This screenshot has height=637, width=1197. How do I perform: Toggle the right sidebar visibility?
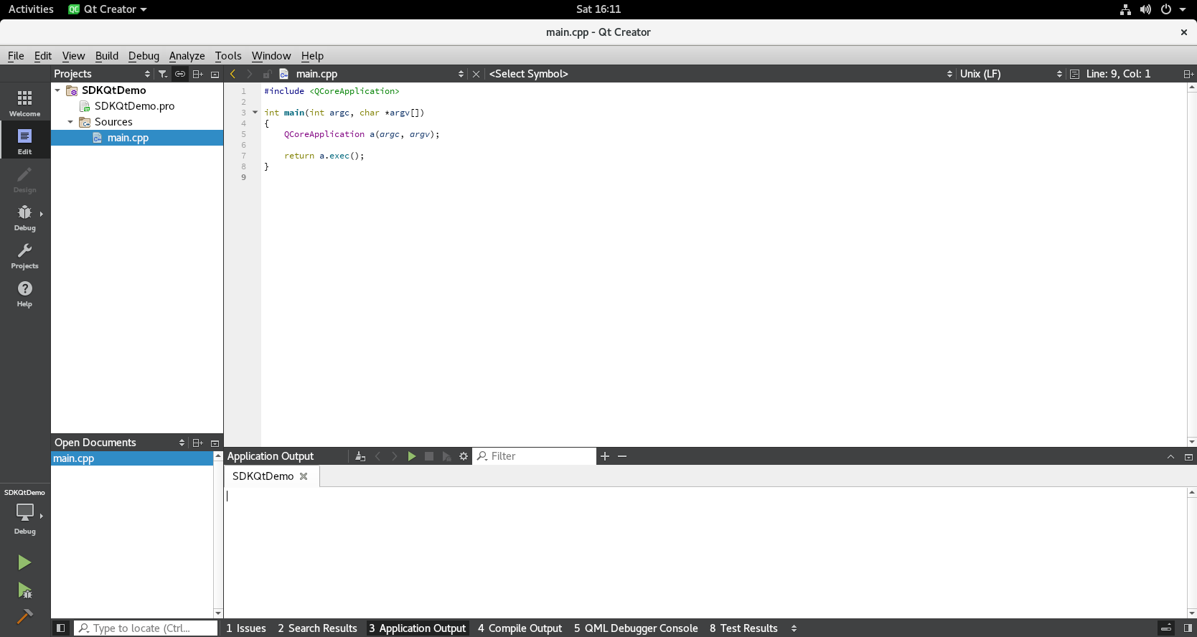click(x=1188, y=628)
